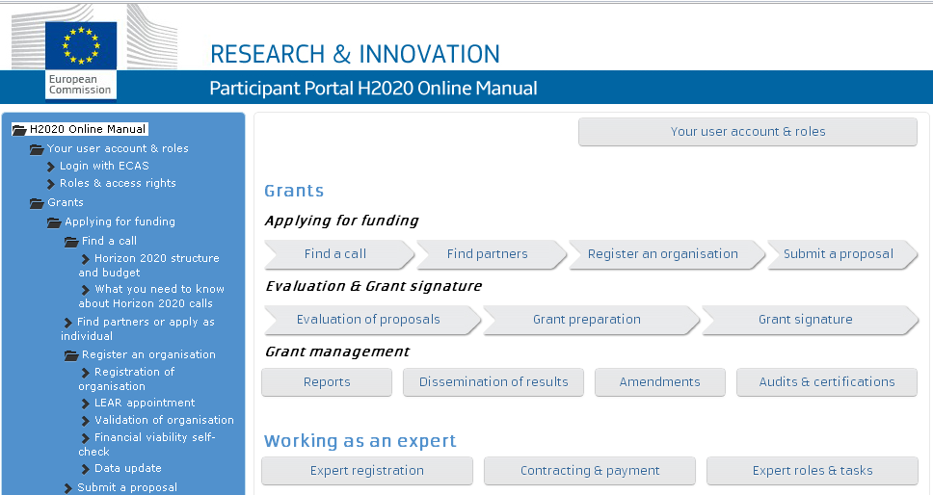Open 'LEAR appointment' tree item
Viewport: 933px width, 495px height.
pos(145,403)
